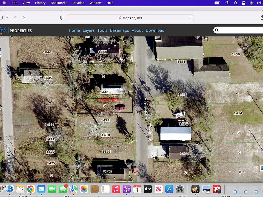Open Keychain Access from the Dock
Image resolution: width=263 pixels, height=197 pixels.
[x=195, y=189]
